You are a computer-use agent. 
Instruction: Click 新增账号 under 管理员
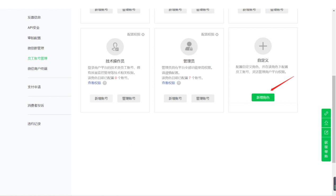click(175, 98)
